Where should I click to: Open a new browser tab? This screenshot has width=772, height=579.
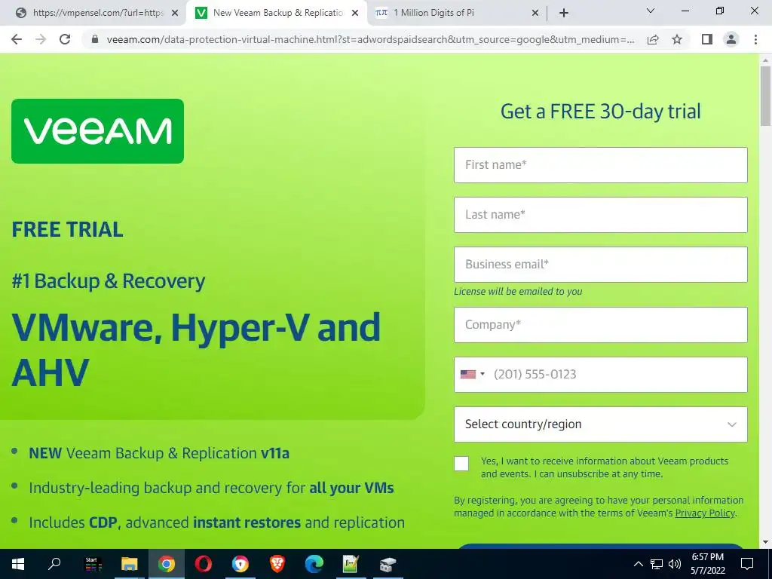click(x=564, y=13)
